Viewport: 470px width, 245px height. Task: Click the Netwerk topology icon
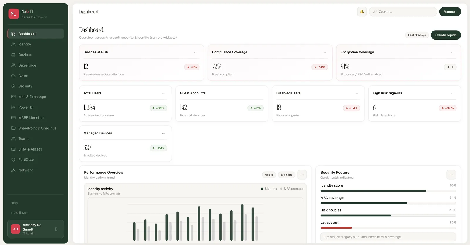[13, 170]
